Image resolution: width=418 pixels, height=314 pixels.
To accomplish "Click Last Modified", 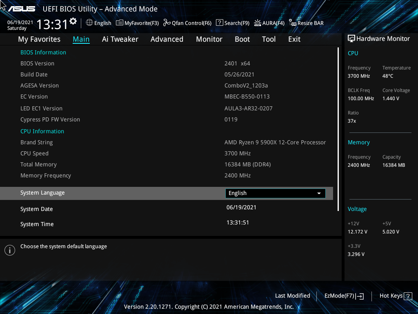I will [292, 296].
